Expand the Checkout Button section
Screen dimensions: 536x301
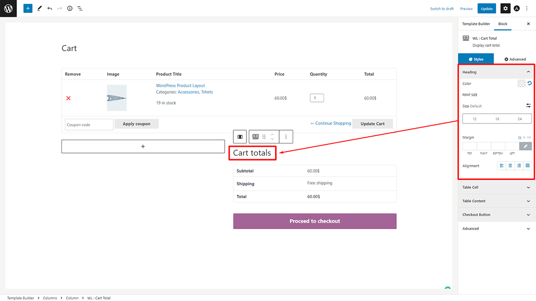click(x=495, y=214)
